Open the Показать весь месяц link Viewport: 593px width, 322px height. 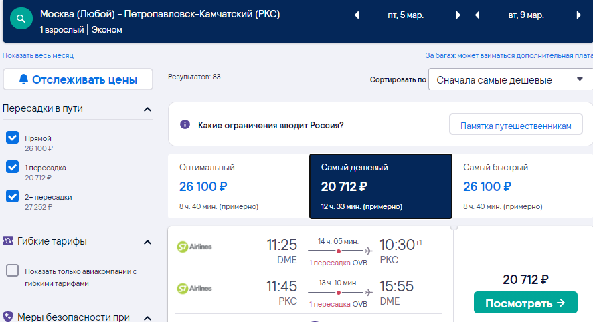38,55
